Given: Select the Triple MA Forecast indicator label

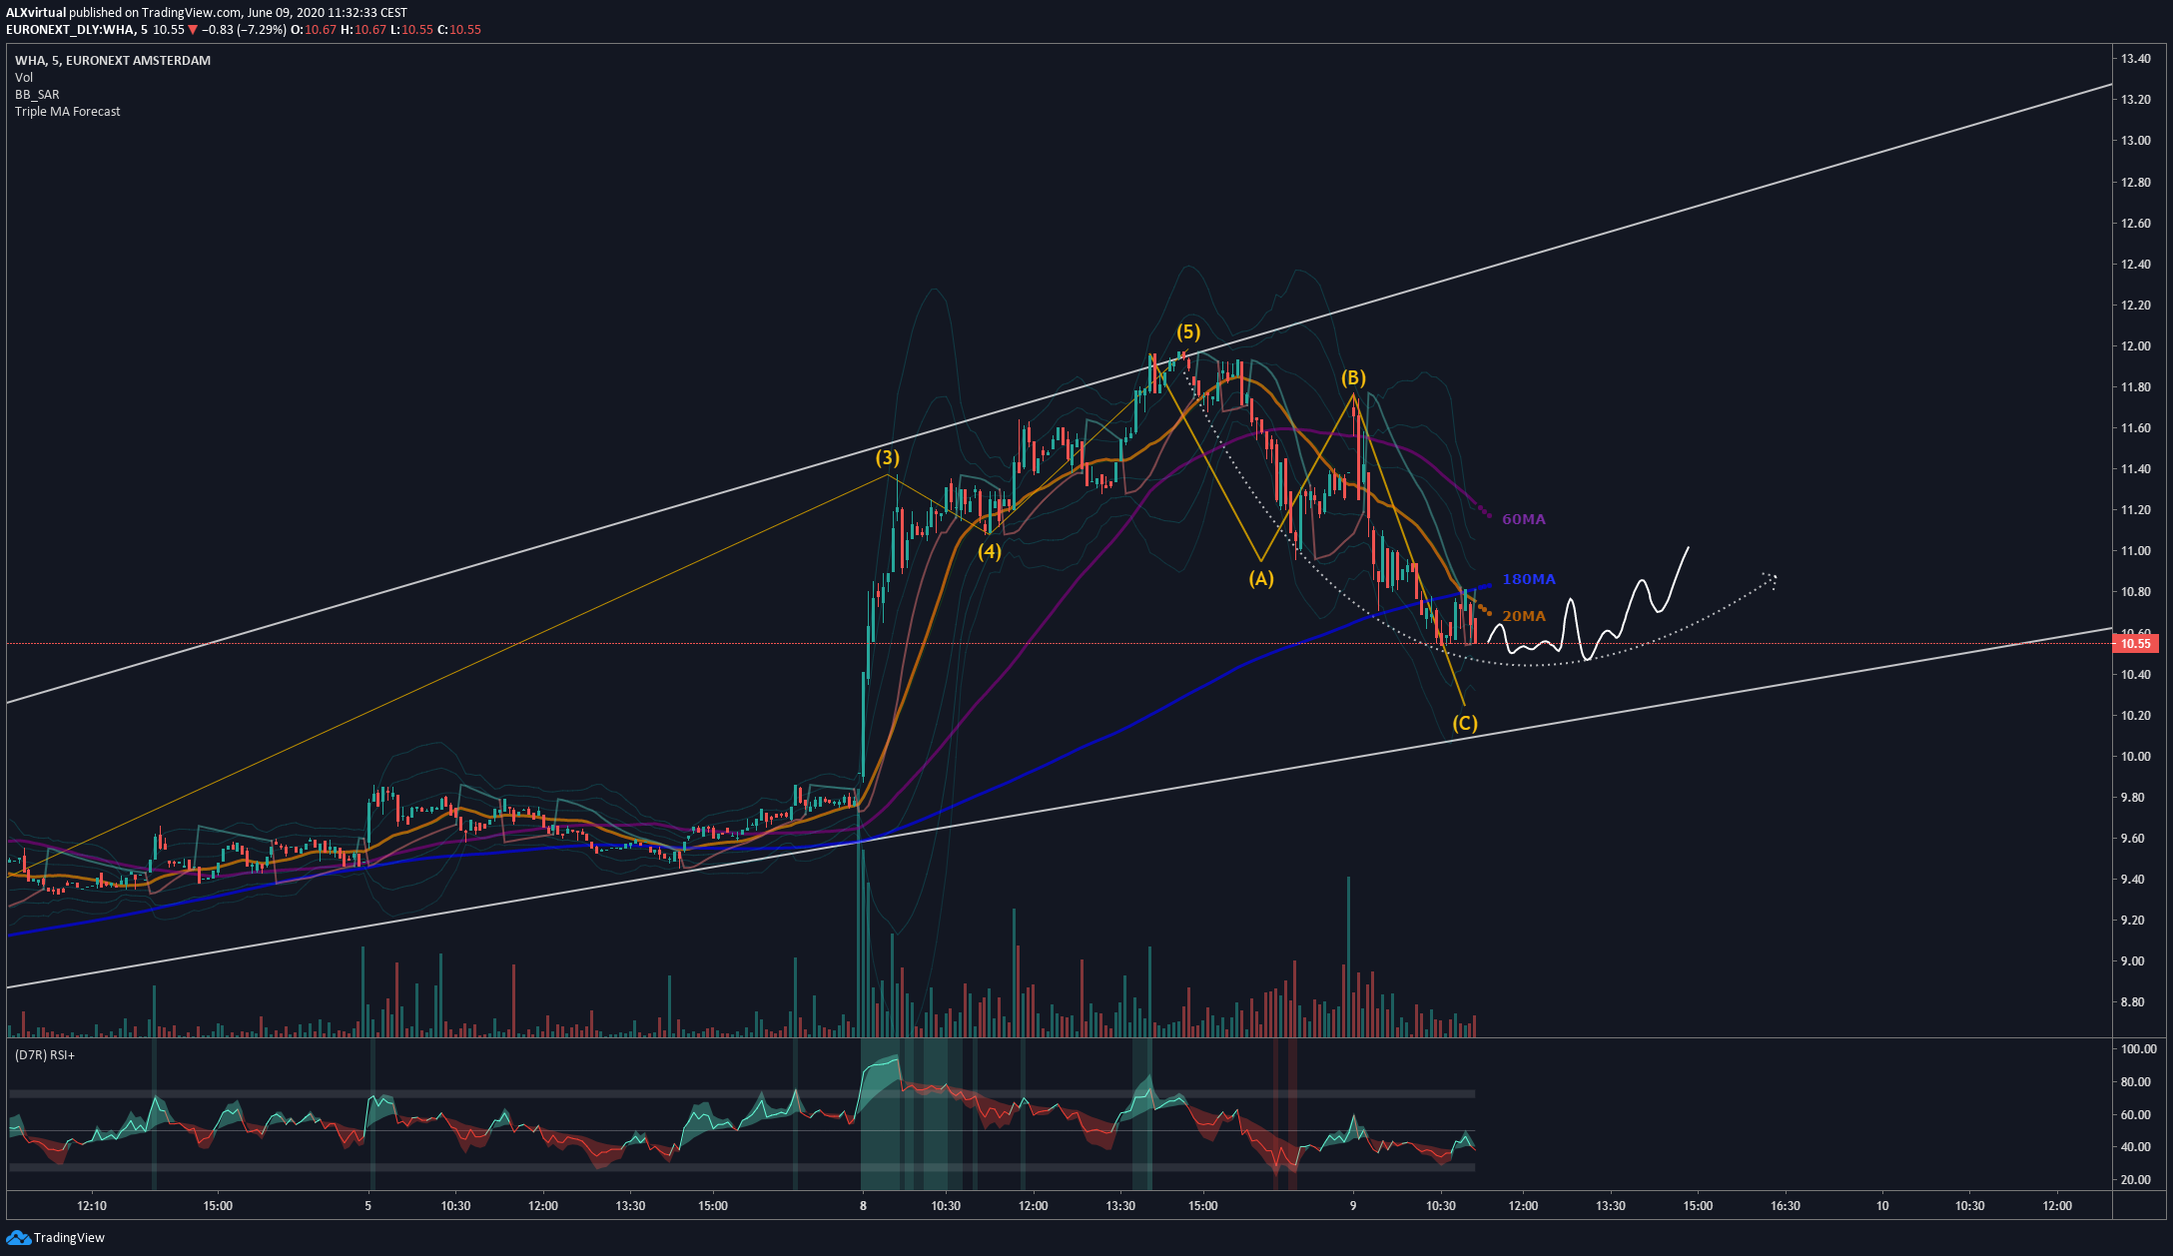Looking at the screenshot, I should coord(68,111).
